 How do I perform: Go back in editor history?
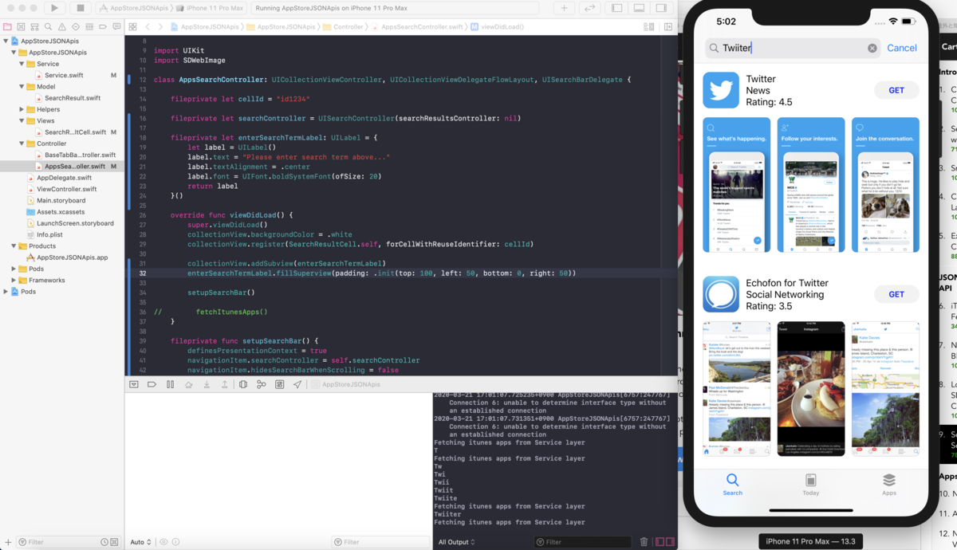click(148, 26)
